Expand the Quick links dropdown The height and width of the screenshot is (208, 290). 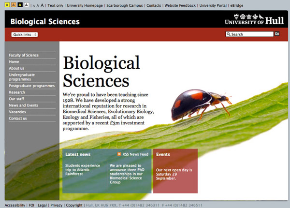coord(25,35)
